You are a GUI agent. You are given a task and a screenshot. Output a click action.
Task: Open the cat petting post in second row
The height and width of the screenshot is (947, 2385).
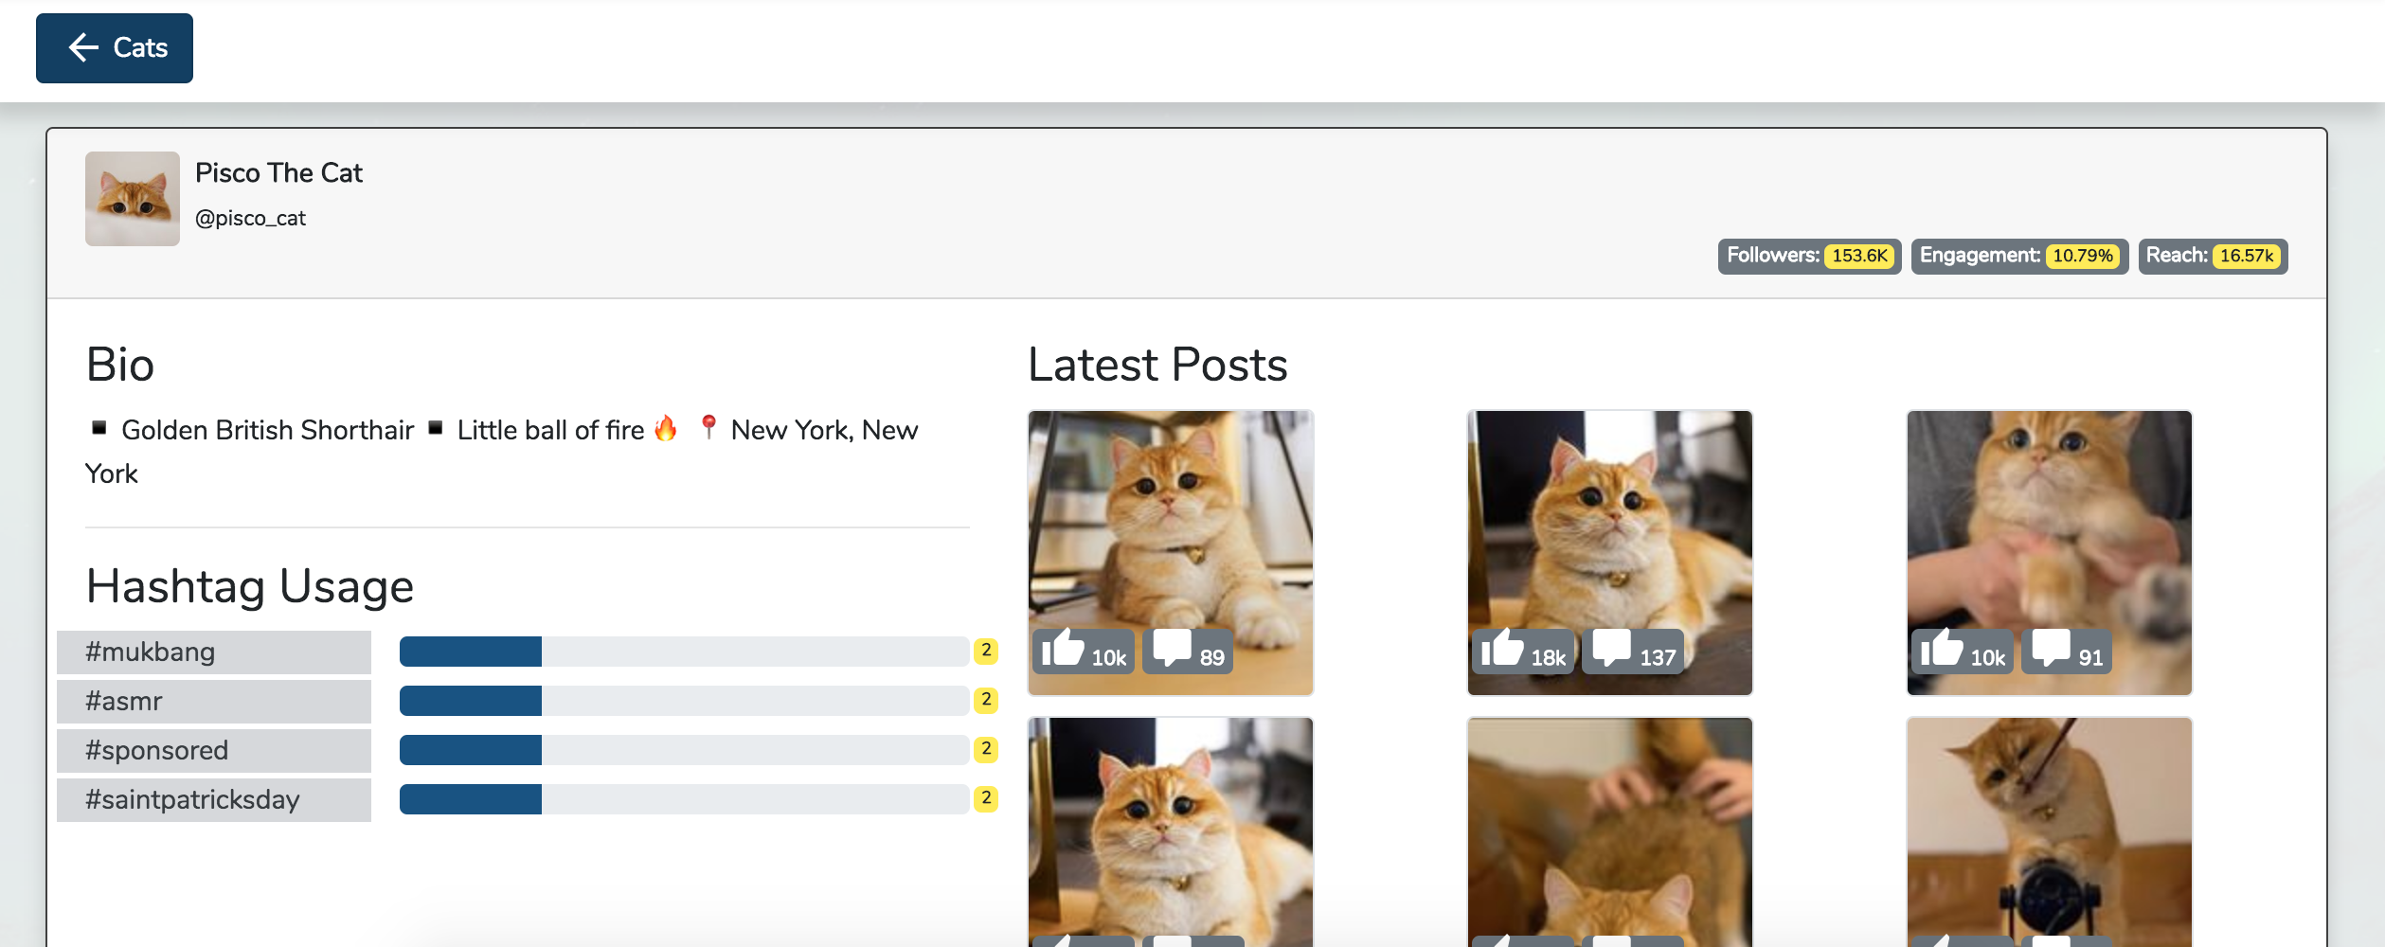[1610, 832]
